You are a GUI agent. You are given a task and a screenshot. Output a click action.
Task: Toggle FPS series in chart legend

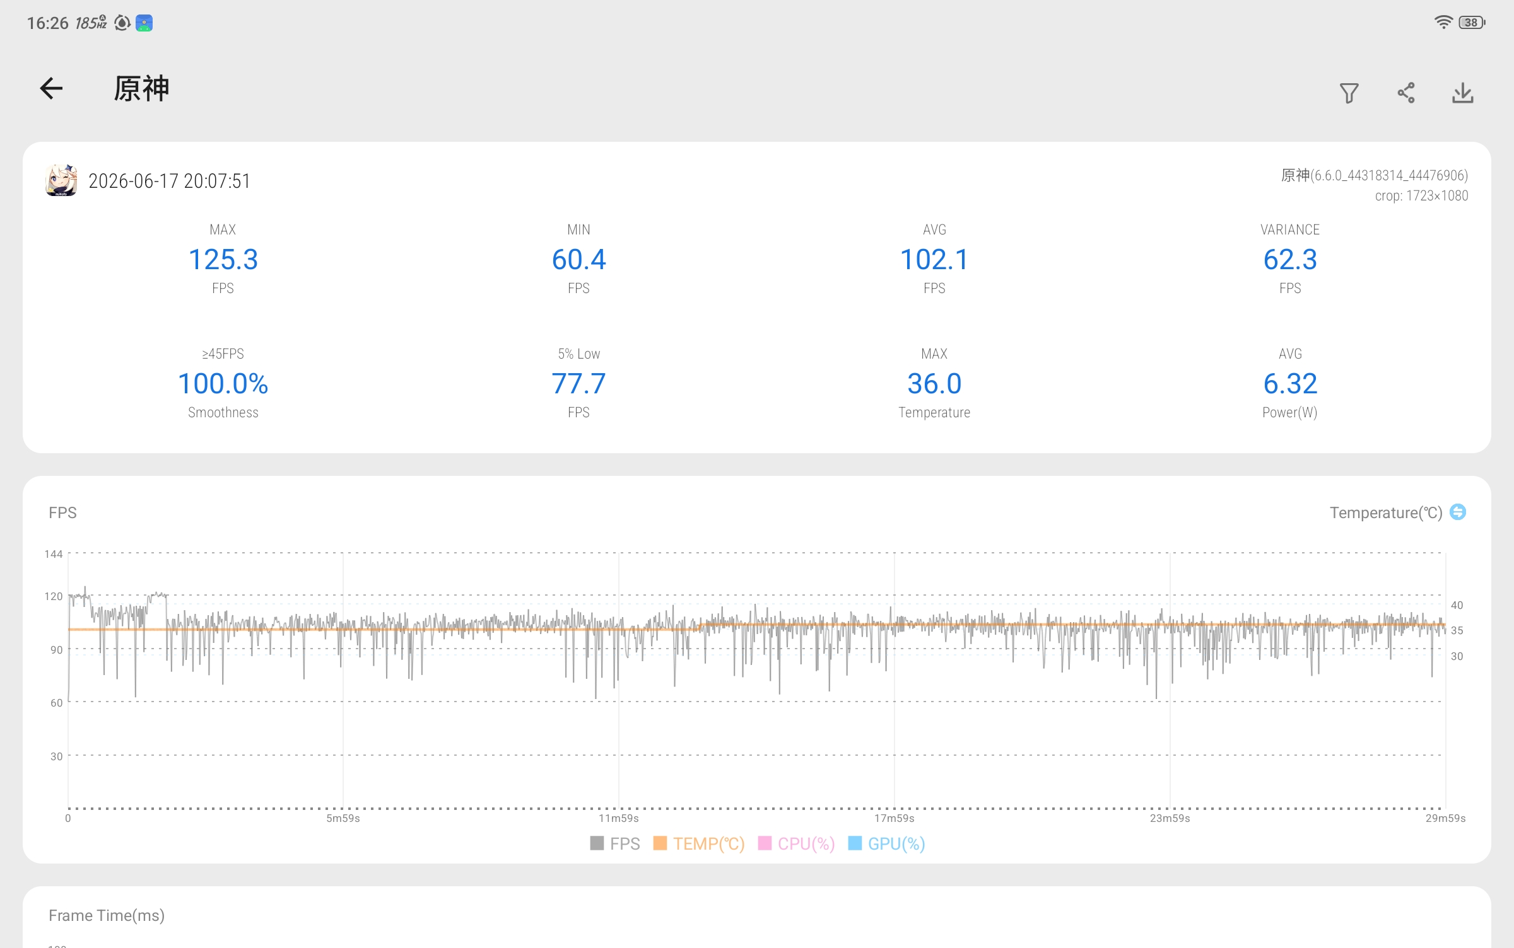point(615,843)
